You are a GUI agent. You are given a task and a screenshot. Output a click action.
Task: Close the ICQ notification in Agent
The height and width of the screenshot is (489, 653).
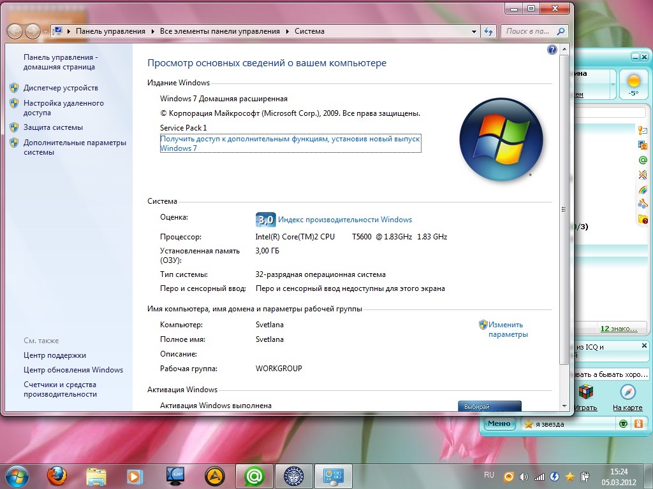pos(644,346)
